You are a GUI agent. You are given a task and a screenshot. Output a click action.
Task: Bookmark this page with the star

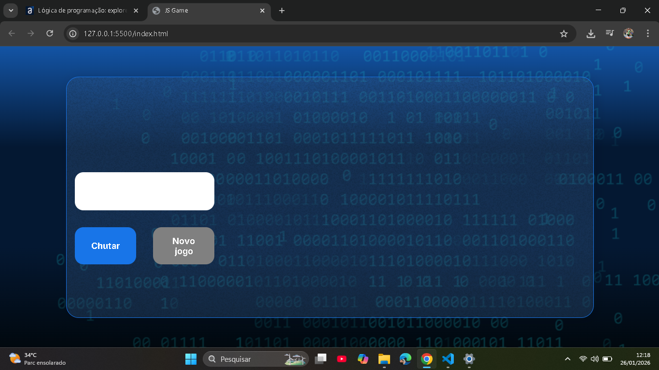click(x=563, y=34)
